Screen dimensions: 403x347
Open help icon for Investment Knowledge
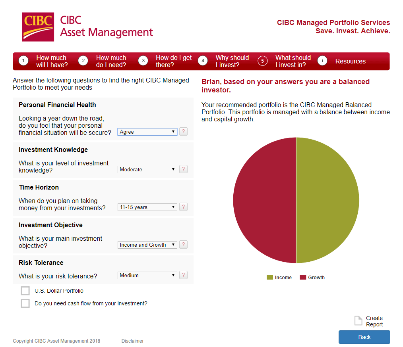click(x=183, y=169)
